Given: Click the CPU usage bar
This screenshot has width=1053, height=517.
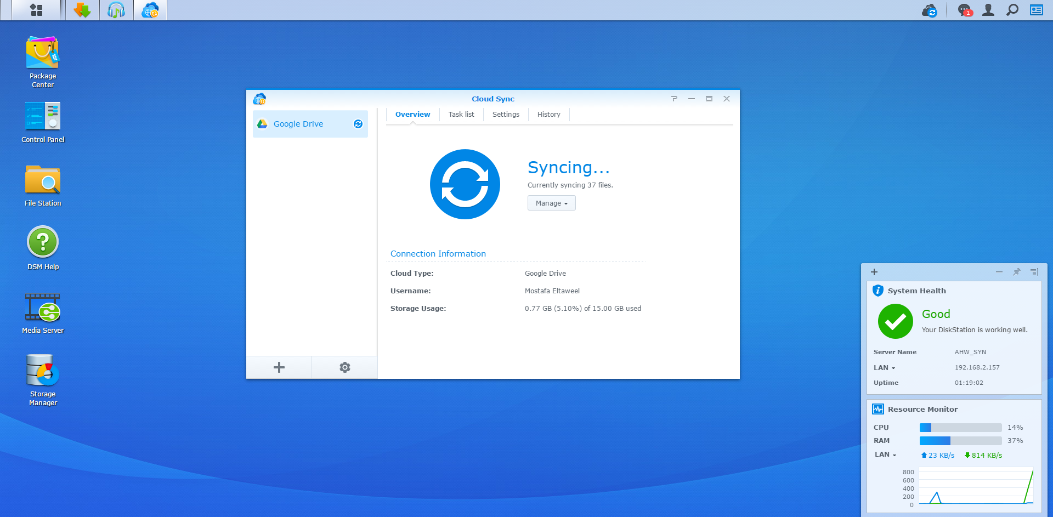Looking at the screenshot, I should (x=961, y=428).
